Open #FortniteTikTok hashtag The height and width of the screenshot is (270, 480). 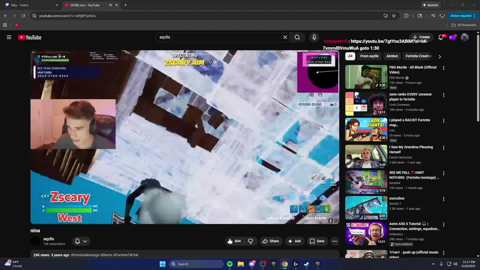click(x=126, y=255)
